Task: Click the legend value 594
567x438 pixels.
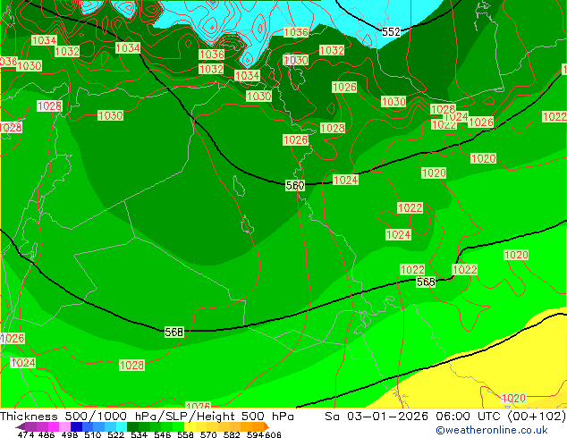Action: (x=255, y=434)
